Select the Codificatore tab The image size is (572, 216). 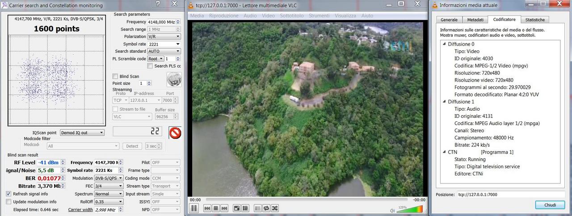(x=504, y=20)
